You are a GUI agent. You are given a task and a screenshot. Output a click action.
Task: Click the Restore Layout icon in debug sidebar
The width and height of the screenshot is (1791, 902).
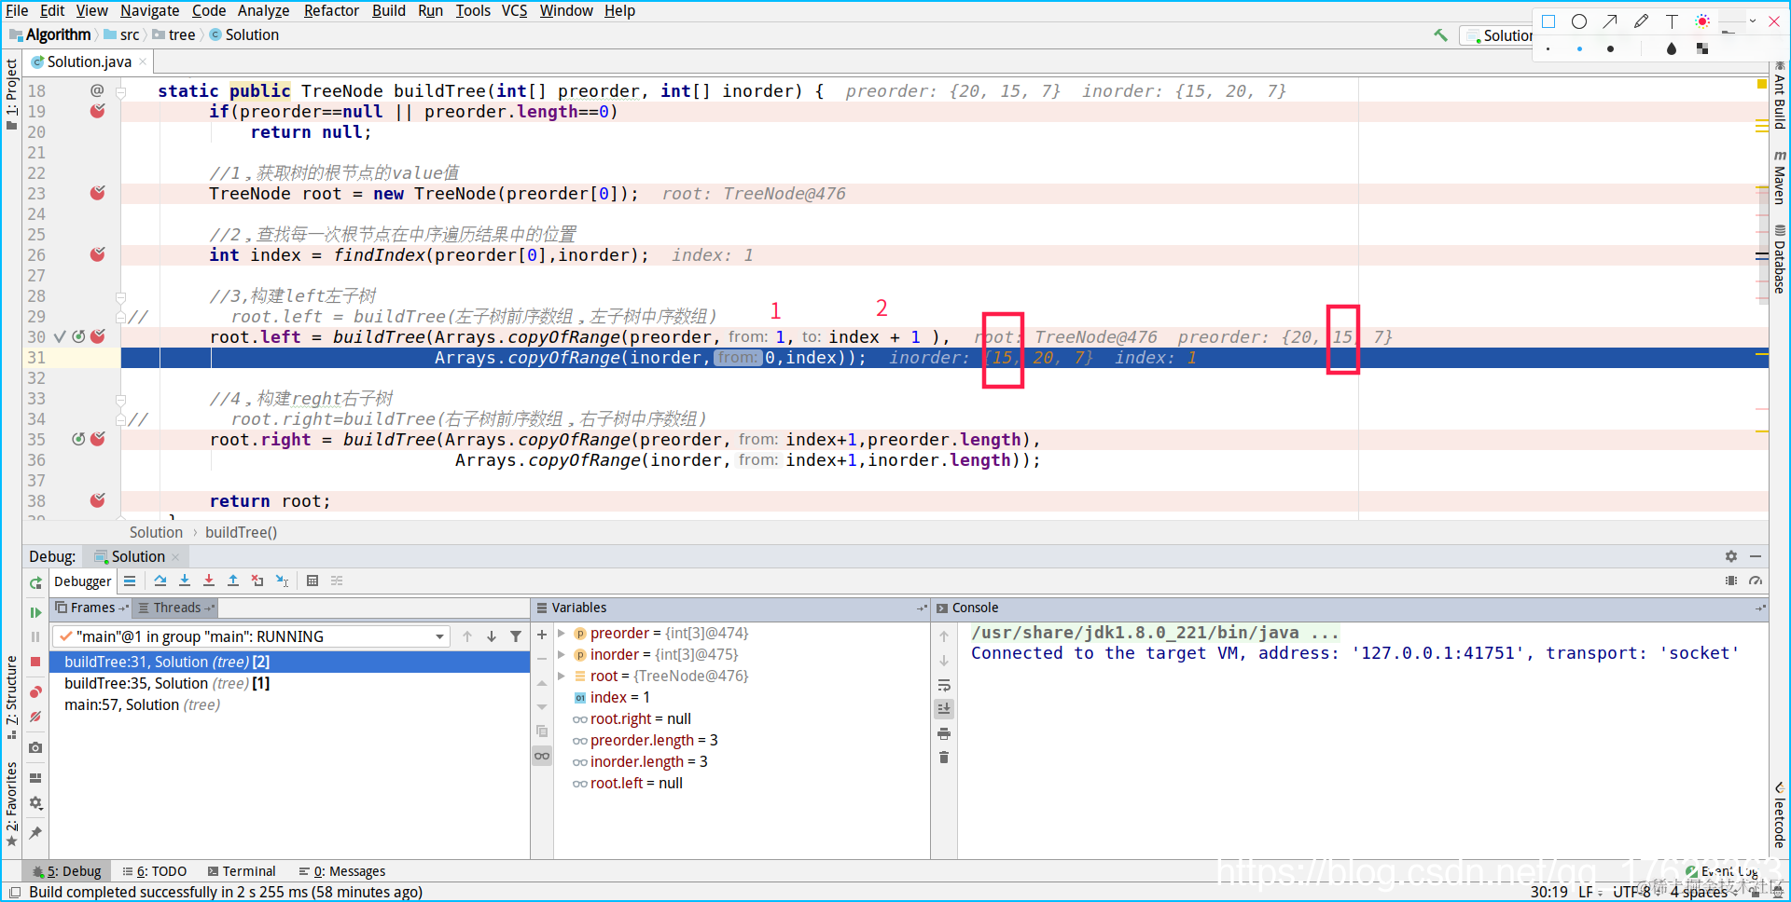[35, 777]
